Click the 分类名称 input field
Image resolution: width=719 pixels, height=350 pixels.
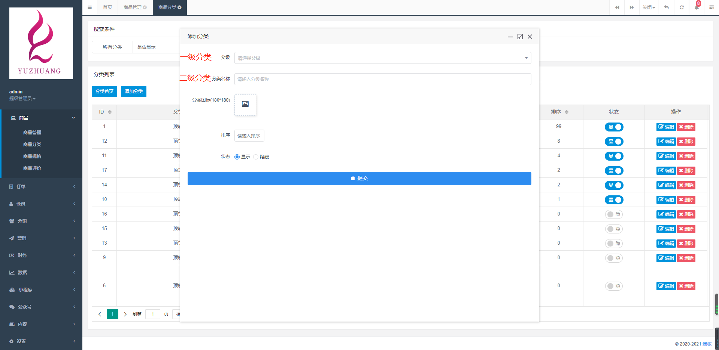point(383,79)
